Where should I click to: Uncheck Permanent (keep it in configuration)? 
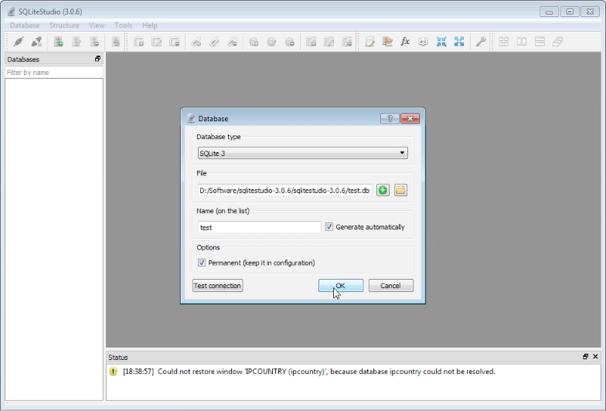(202, 263)
